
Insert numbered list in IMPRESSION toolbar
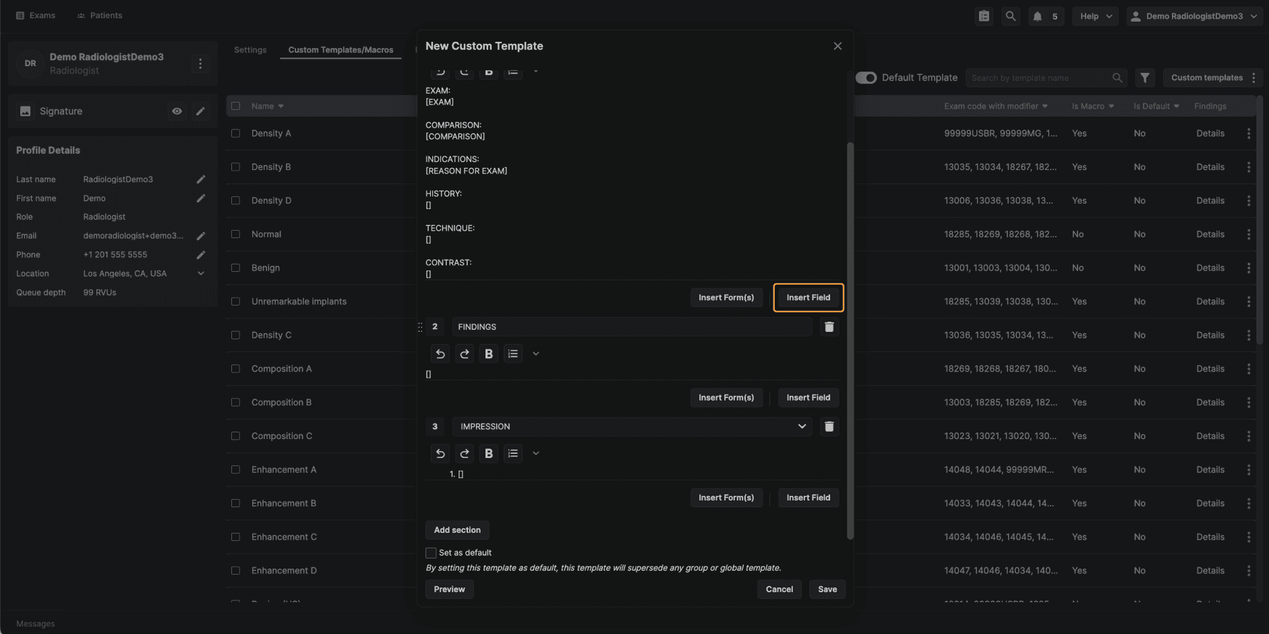coord(513,453)
